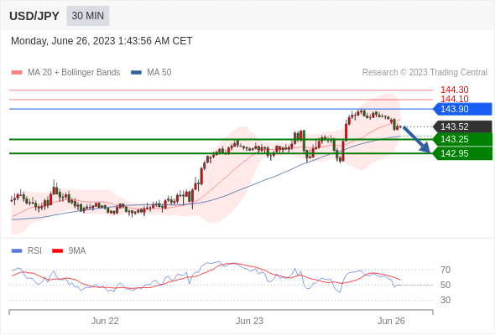Click the blue MA 50 legend swatch
The image size is (495, 335).
click(x=136, y=73)
